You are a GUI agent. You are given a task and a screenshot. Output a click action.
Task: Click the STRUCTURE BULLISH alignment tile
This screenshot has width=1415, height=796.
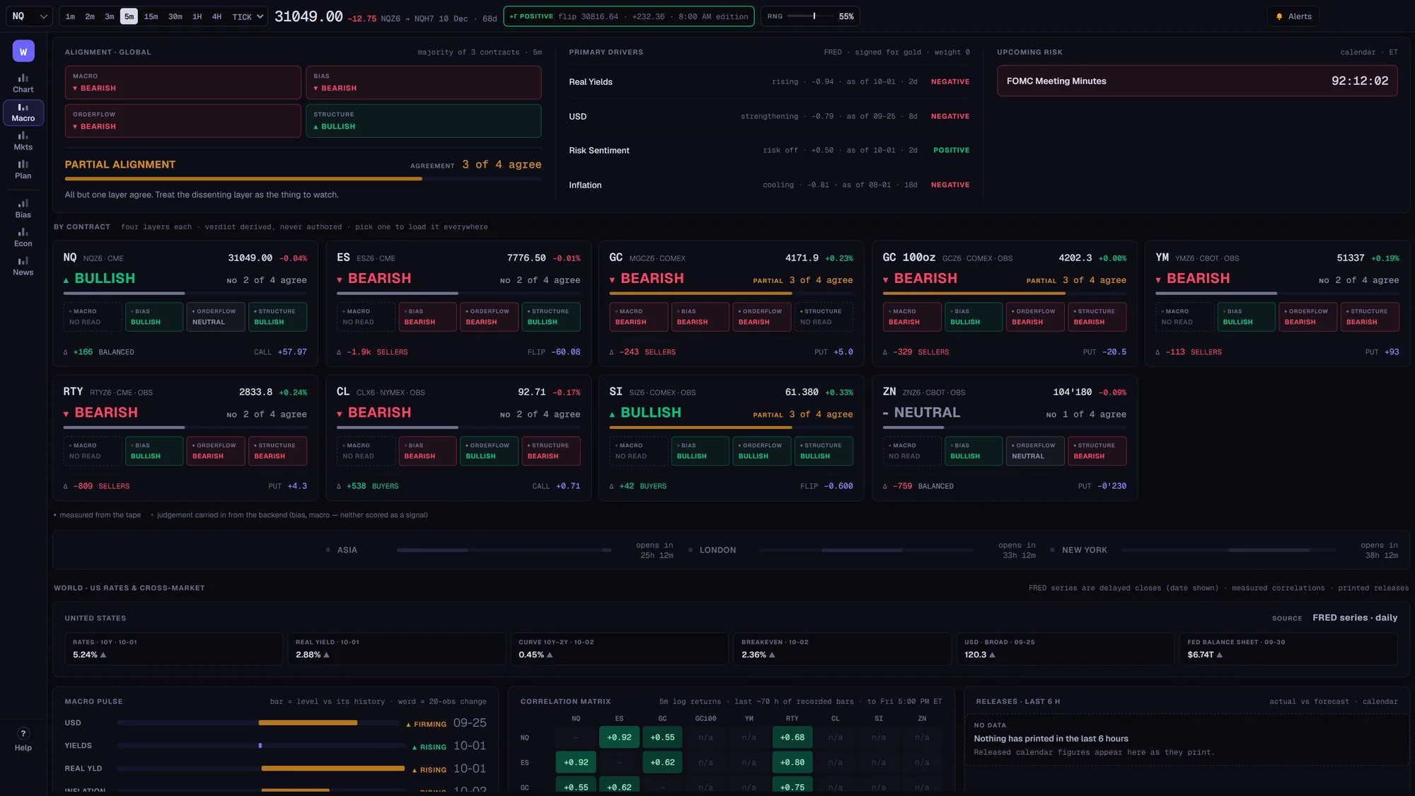point(423,121)
